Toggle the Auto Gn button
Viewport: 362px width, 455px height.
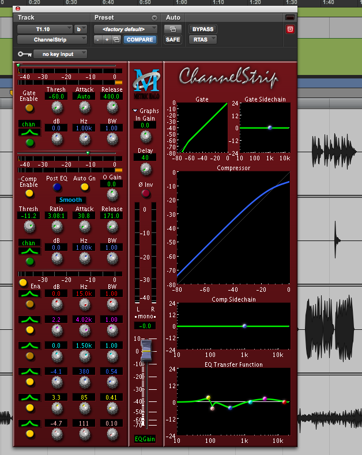coord(85,187)
